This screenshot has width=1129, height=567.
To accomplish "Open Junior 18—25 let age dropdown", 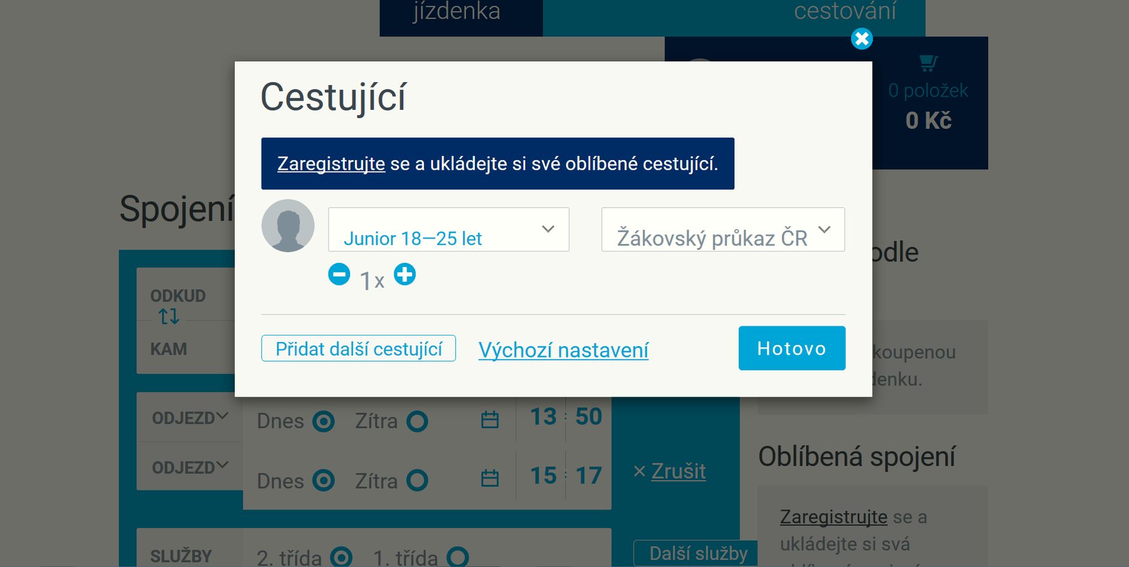I will 449,229.
